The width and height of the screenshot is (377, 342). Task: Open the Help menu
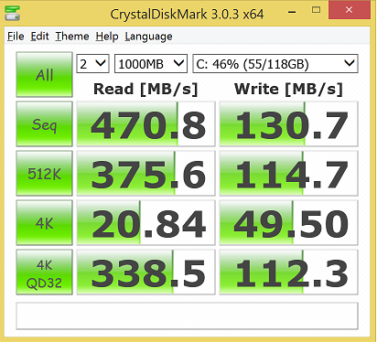[x=107, y=37]
